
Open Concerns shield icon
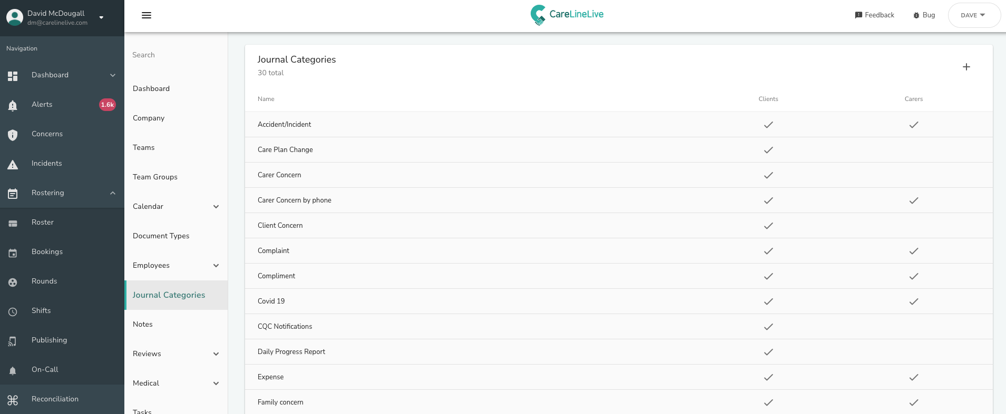(13, 135)
